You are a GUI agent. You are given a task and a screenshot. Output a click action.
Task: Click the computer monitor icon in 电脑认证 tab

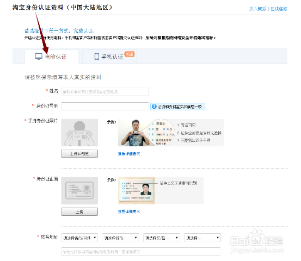39,57
